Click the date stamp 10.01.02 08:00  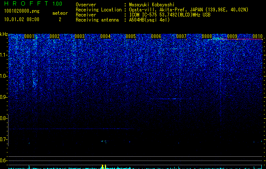[22, 19]
